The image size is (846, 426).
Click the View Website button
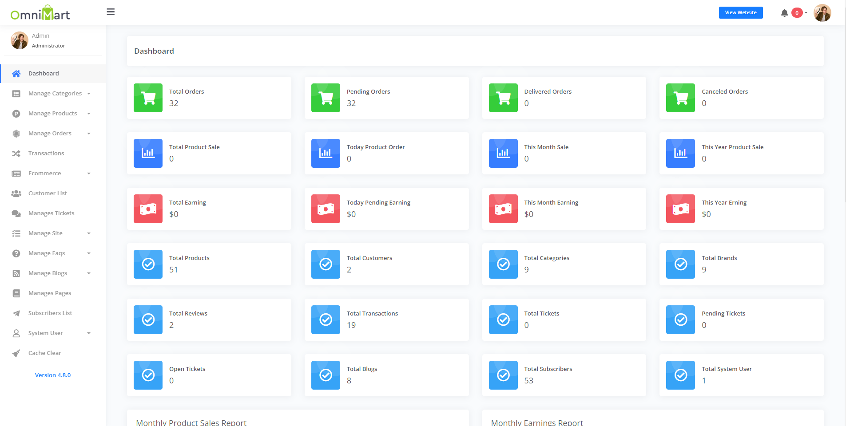(740, 13)
